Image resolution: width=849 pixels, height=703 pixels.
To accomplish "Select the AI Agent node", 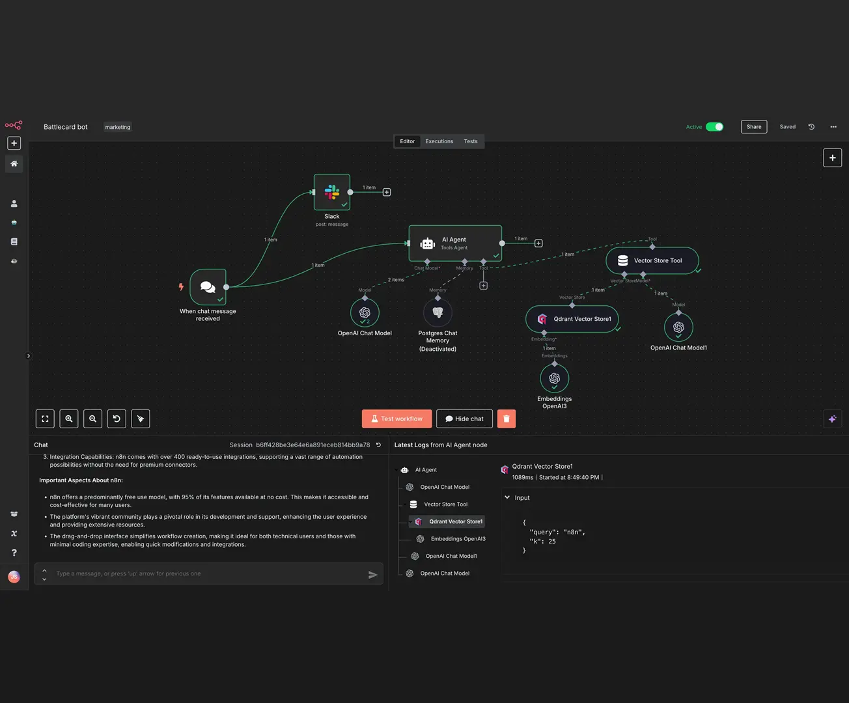I will point(455,243).
